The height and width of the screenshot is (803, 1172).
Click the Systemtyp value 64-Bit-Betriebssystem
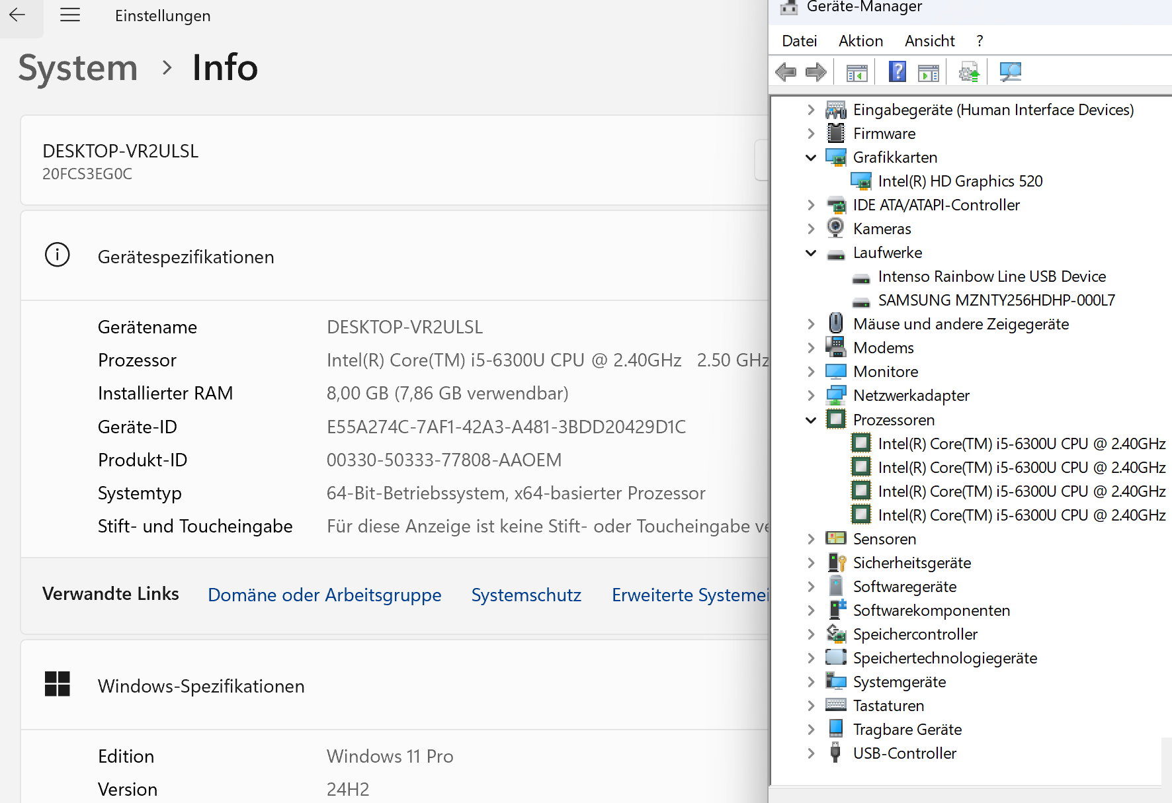(516, 493)
